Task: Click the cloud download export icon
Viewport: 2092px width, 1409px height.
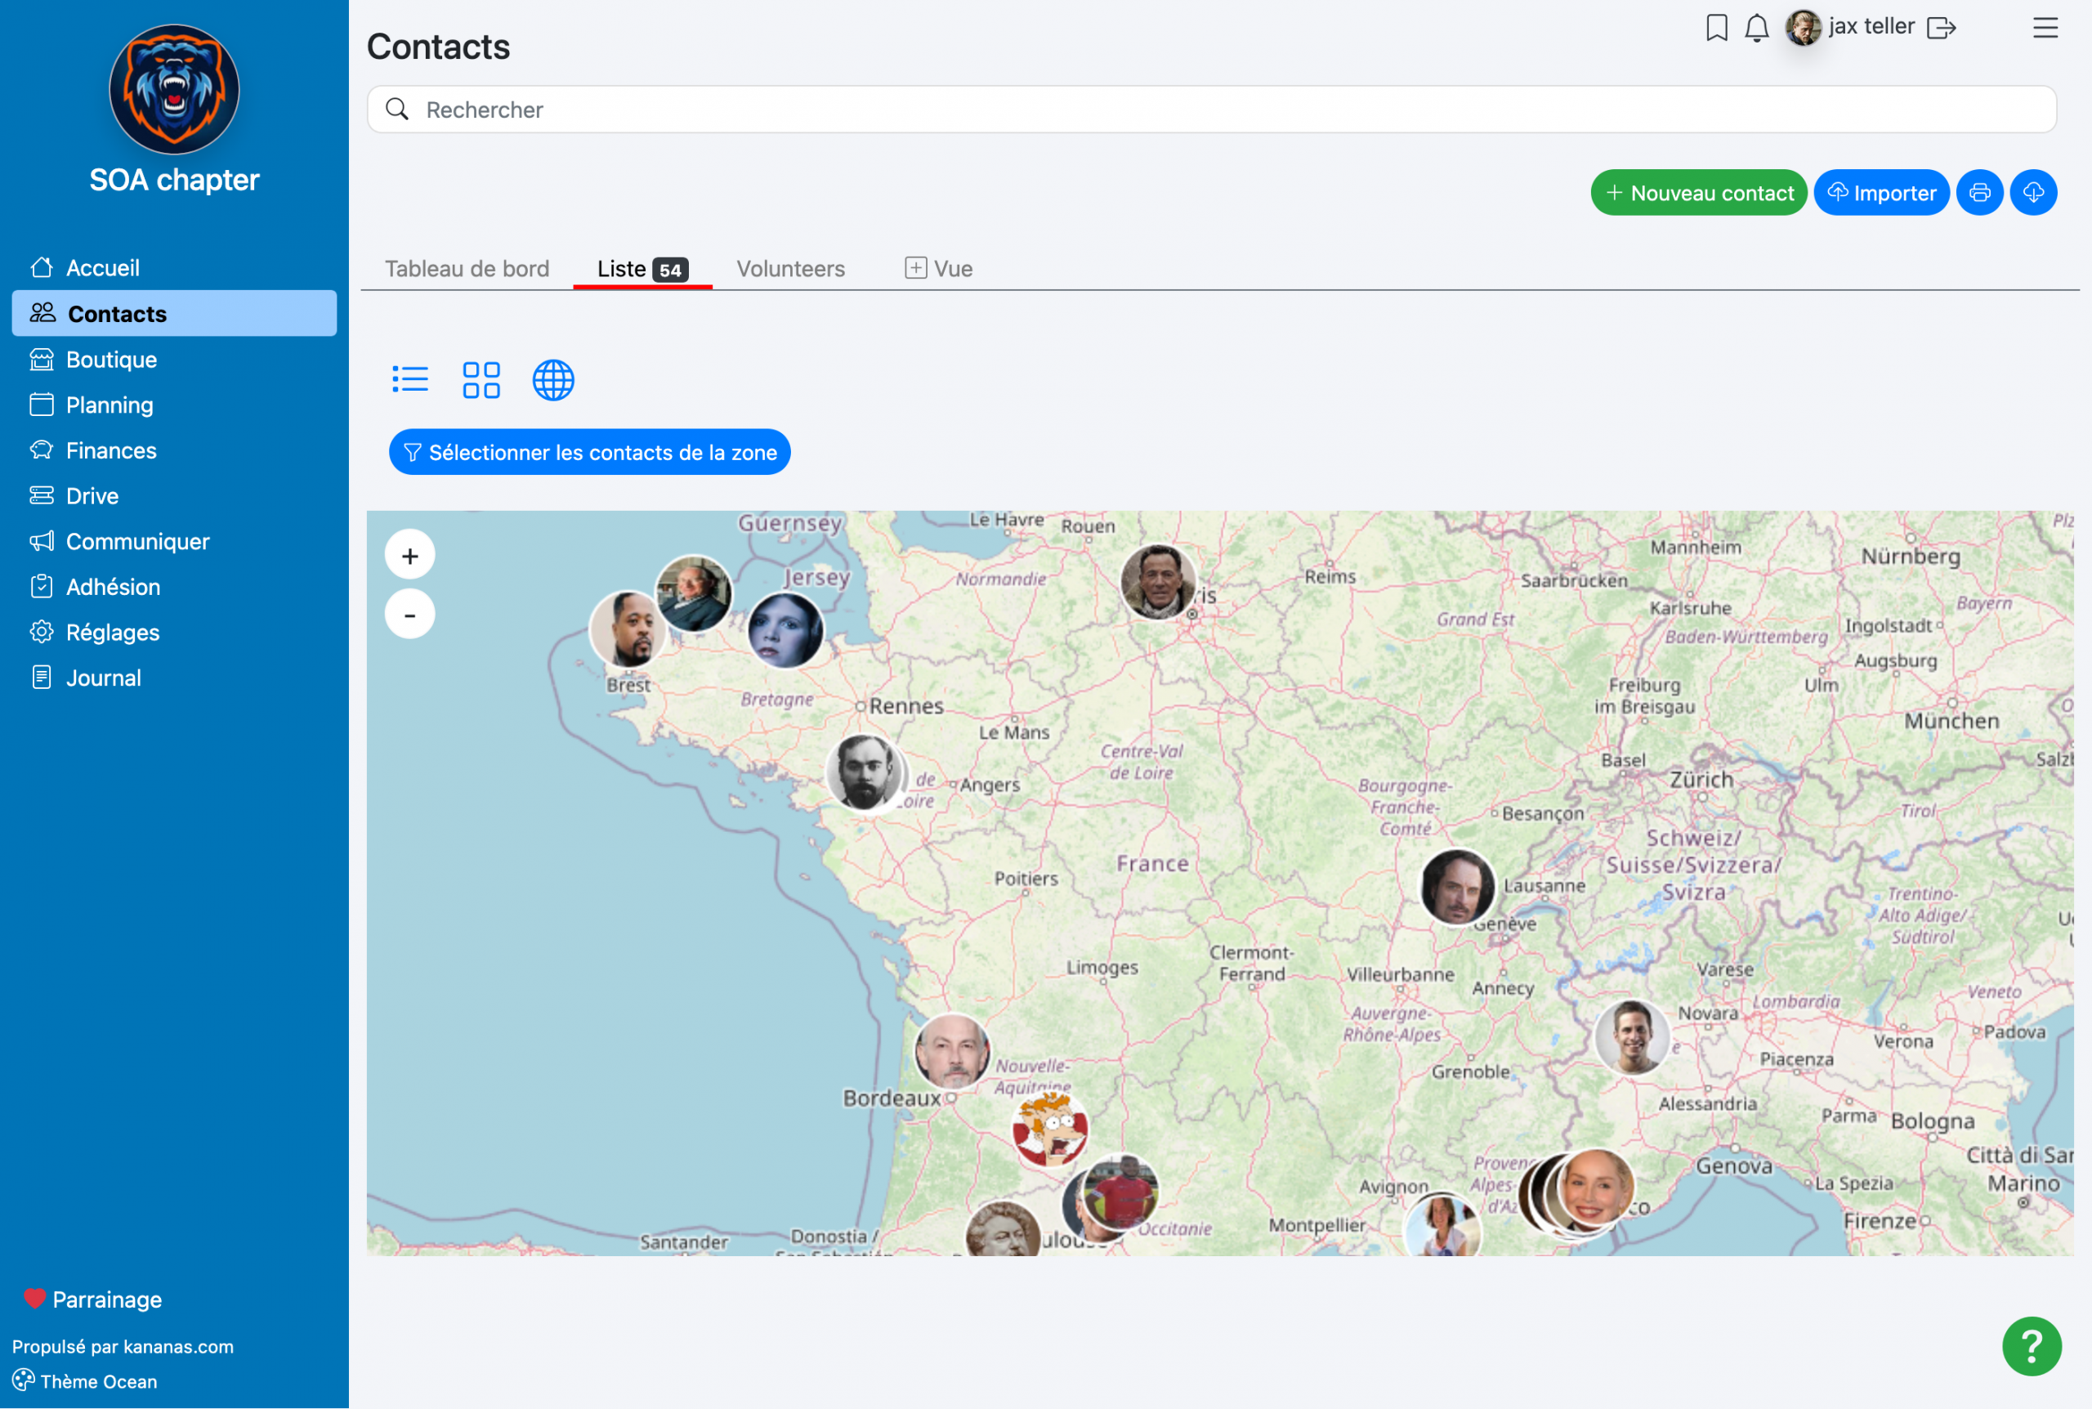Action: coord(2032,192)
